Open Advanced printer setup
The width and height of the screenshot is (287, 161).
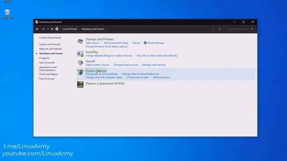point(116,43)
